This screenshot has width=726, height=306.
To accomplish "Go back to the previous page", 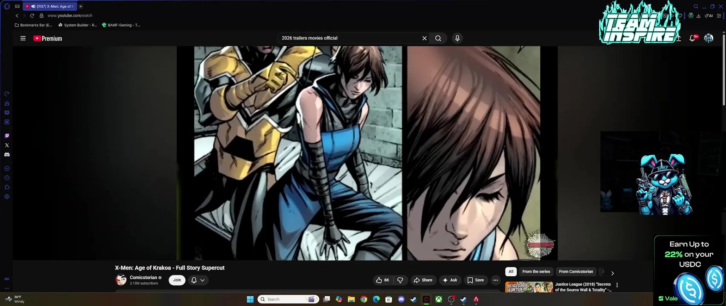I will point(17,16).
